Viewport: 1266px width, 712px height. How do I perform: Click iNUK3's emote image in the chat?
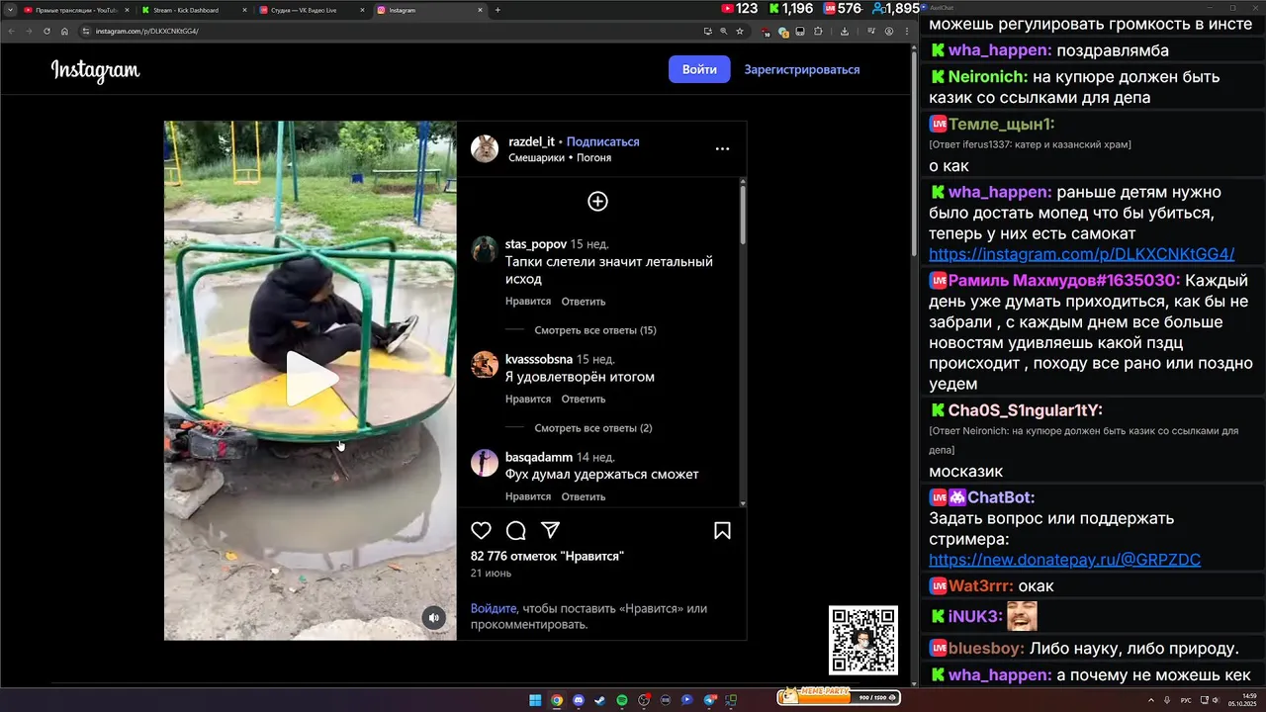pos(1022,616)
